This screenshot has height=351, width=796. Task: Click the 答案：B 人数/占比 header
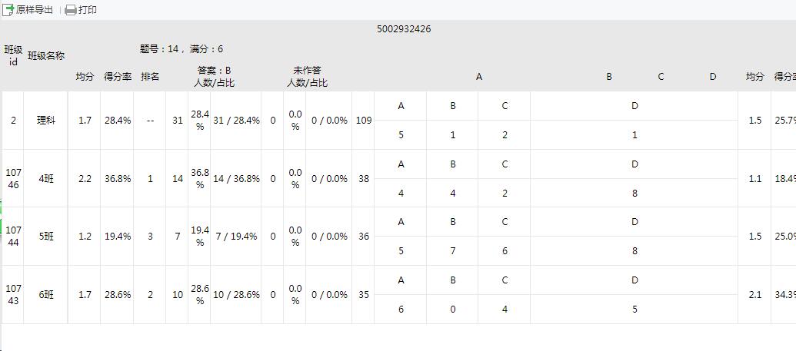pyautogui.click(x=214, y=77)
